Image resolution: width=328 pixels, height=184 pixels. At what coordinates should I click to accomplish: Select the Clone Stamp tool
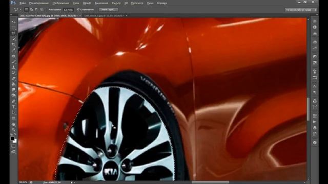(x=14, y=67)
